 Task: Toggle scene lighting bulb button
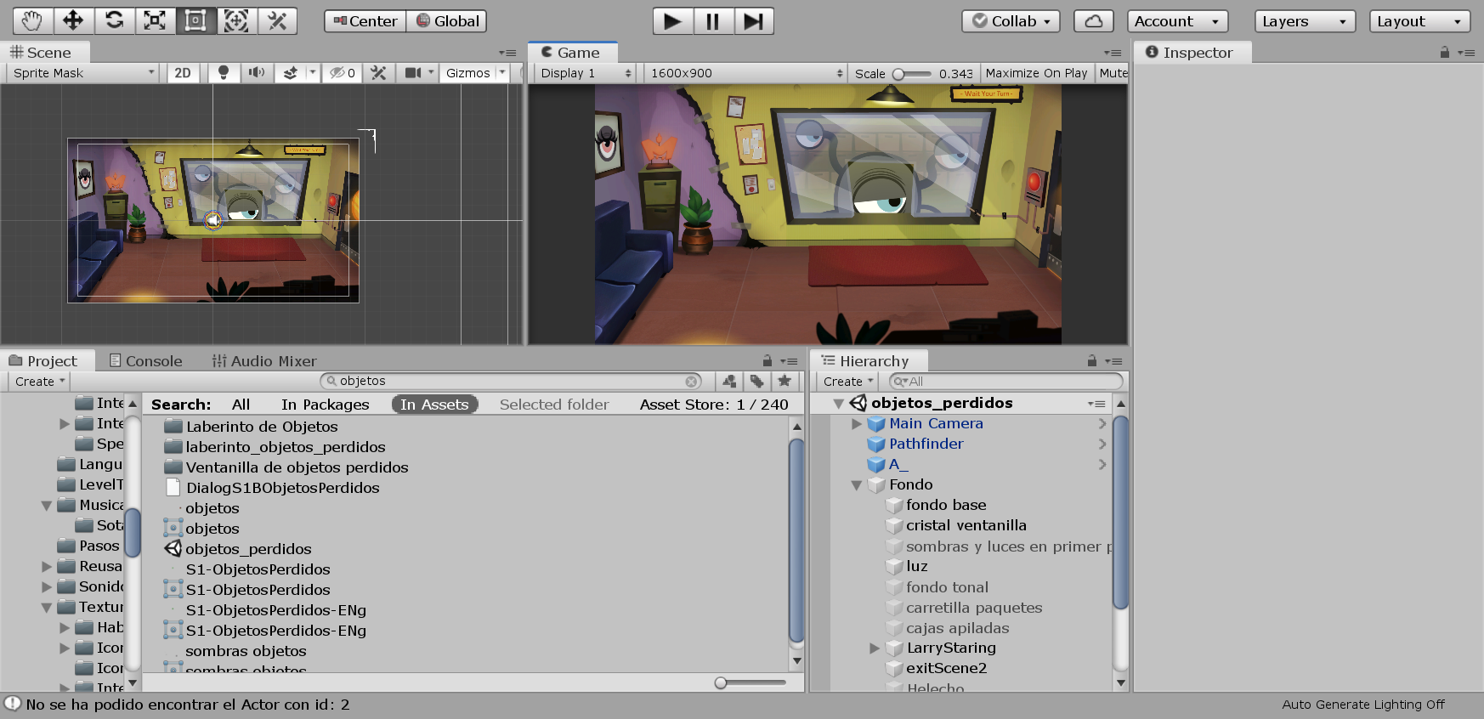pyautogui.click(x=224, y=73)
